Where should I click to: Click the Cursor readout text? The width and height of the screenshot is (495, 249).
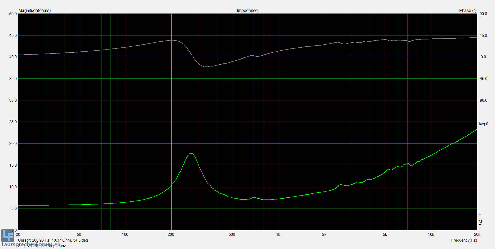53,240
